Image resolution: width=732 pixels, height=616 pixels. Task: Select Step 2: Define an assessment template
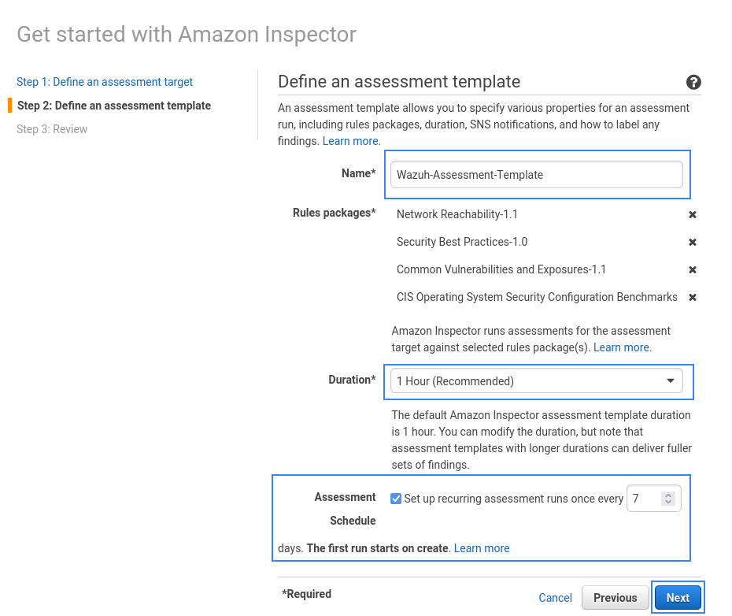(114, 106)
